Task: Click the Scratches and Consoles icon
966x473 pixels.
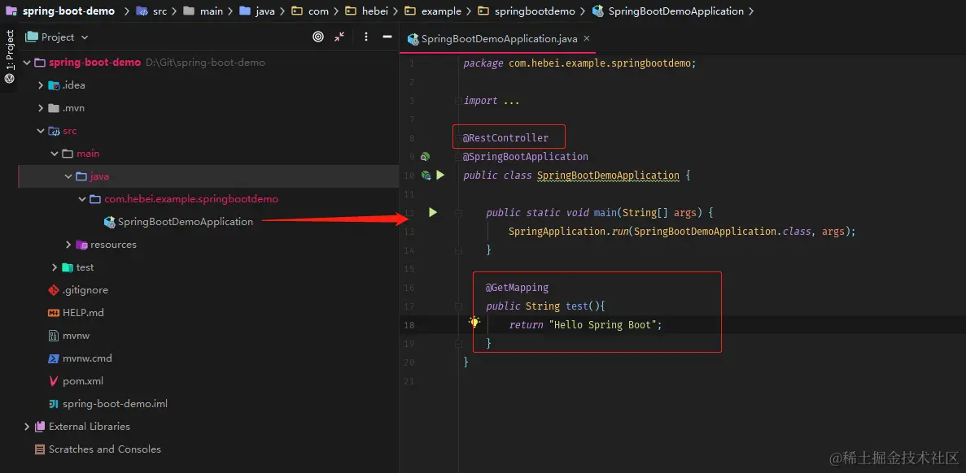Action: pos(40,449)
